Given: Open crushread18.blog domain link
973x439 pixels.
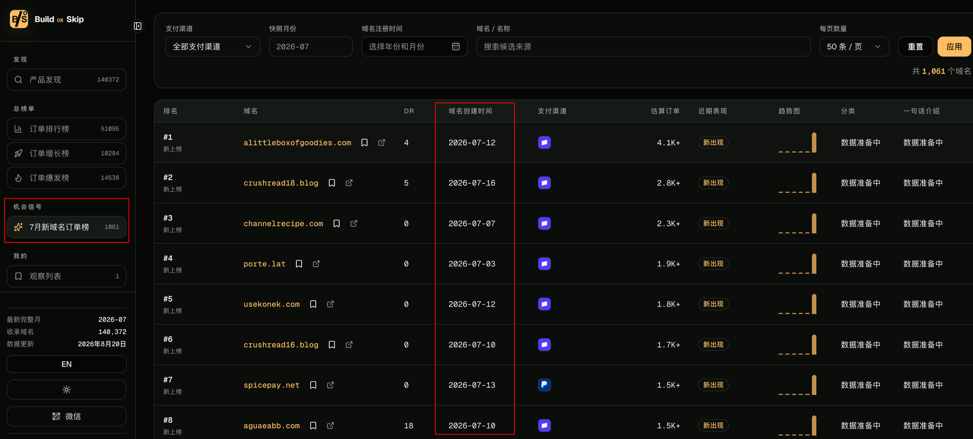Looking at the screenshot, I should point(281,183).
